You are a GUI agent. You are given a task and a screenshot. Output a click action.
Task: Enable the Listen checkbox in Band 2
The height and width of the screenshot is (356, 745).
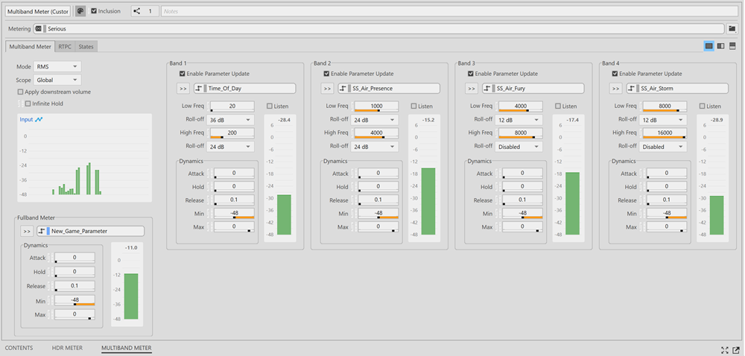(413, 107)
